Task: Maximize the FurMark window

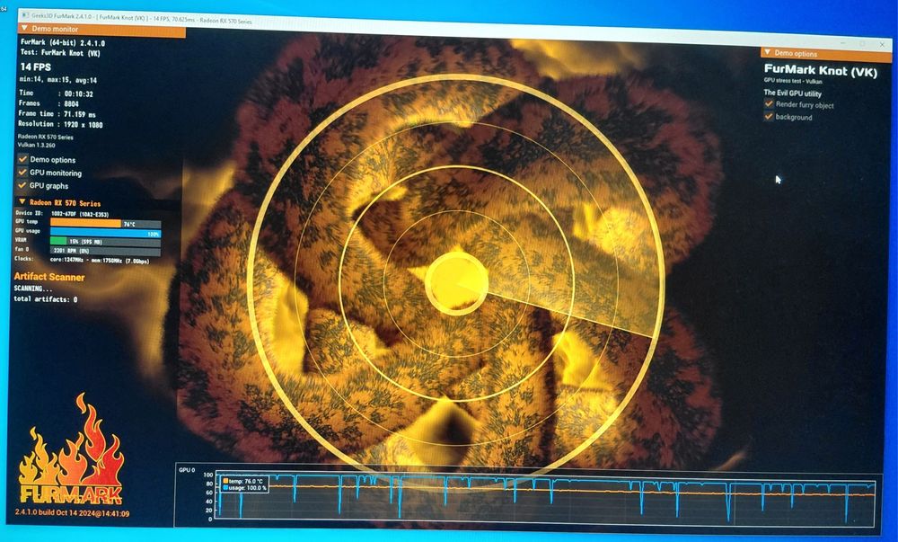Action: (x=862, y=43)
